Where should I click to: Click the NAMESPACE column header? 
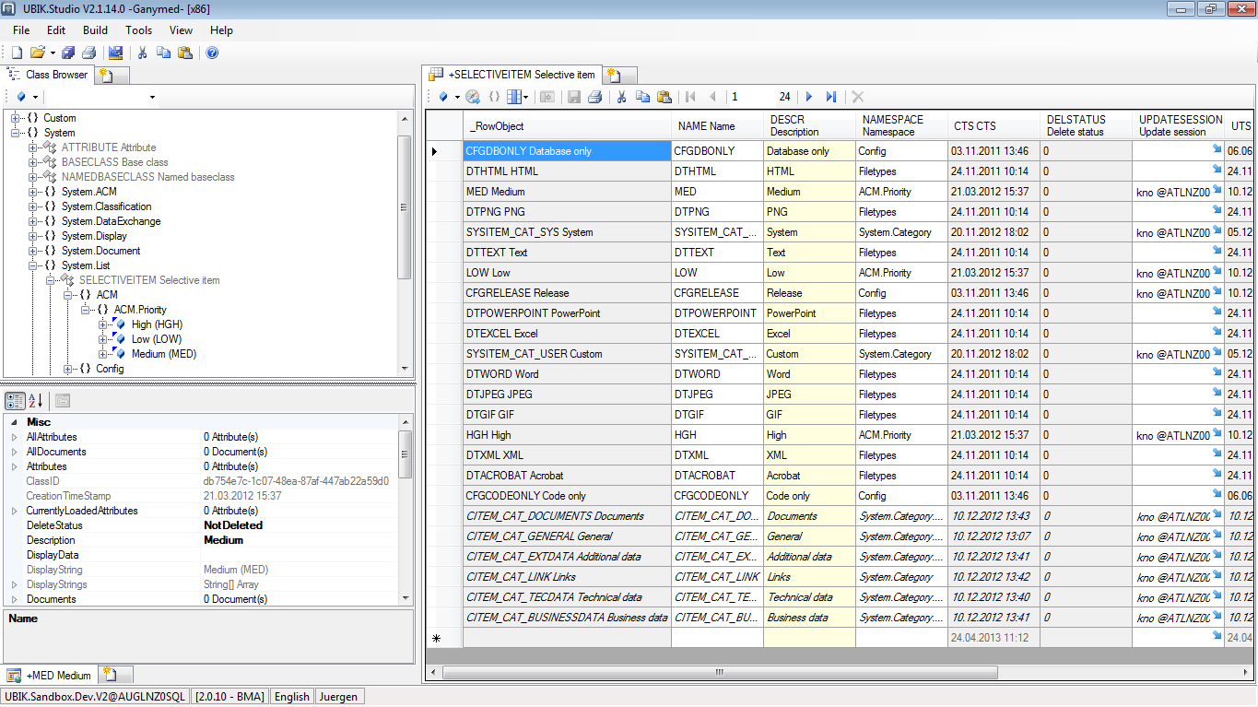click(900, 126)
